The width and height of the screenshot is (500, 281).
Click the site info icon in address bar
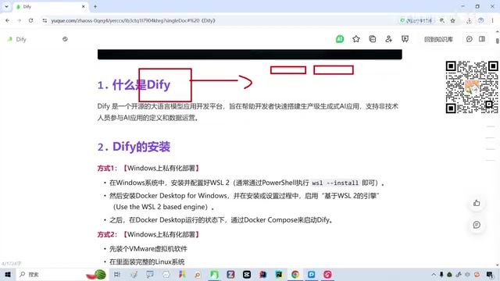(45, 20)
